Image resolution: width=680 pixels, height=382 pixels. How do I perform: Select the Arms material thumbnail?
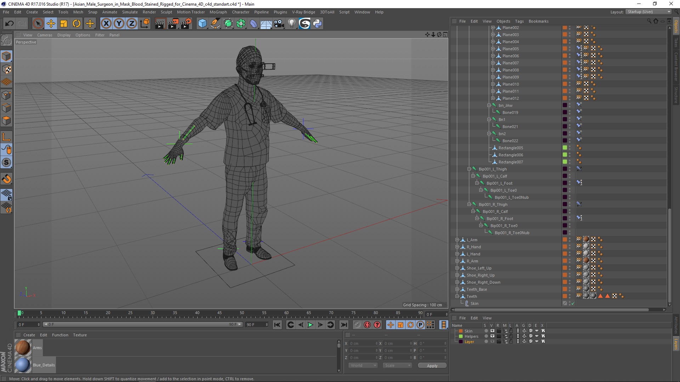point(23,347)
